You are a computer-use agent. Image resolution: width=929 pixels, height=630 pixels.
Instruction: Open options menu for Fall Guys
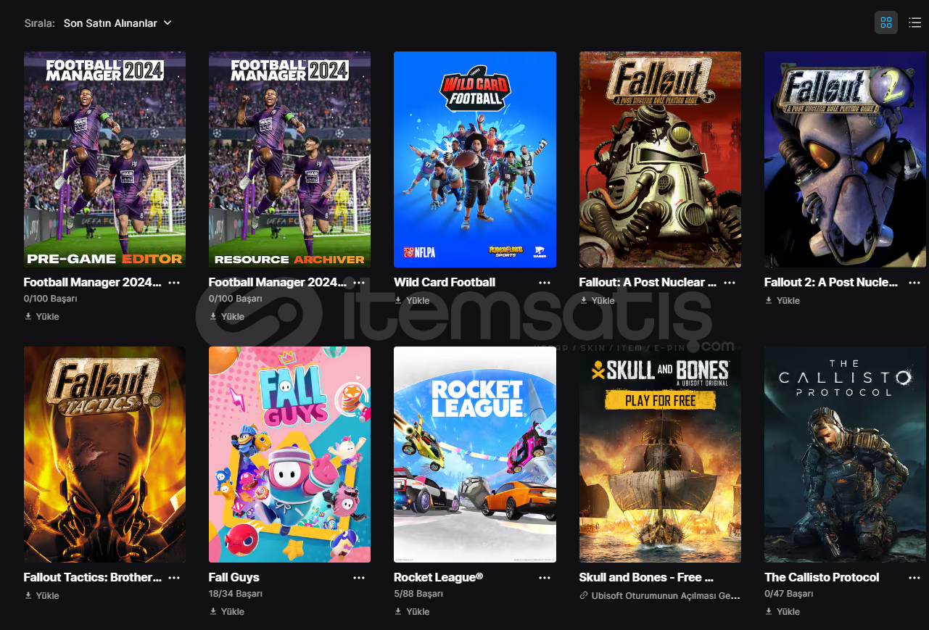(359, 578)
